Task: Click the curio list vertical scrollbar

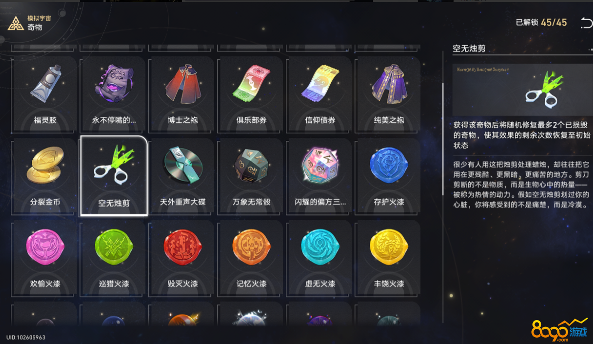Action: (443, 138)
